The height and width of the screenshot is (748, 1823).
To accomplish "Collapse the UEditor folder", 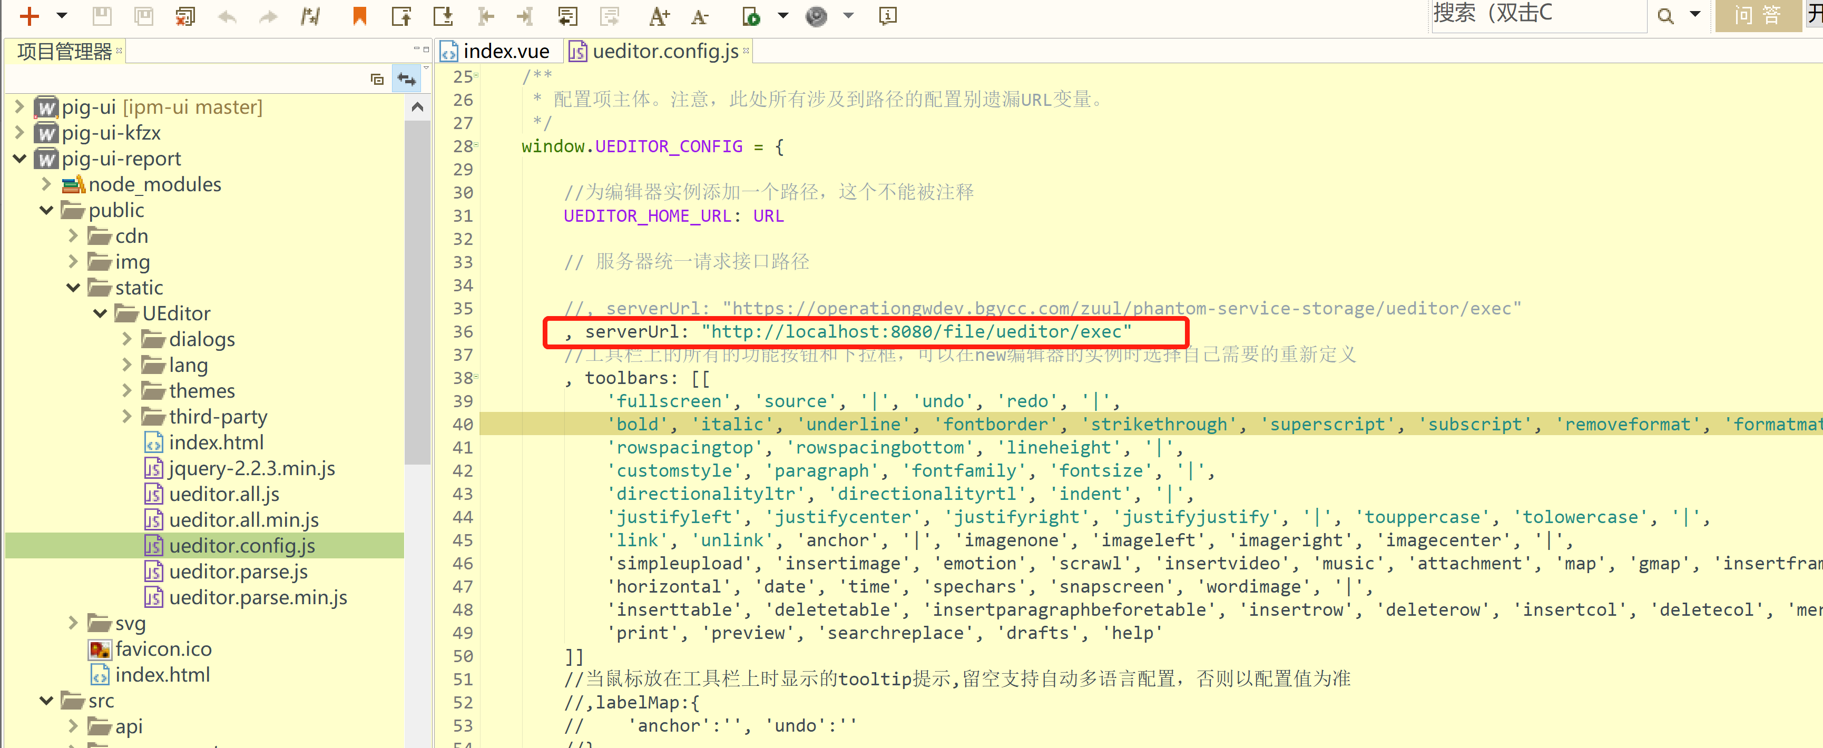I will click(x=100, y=313).
